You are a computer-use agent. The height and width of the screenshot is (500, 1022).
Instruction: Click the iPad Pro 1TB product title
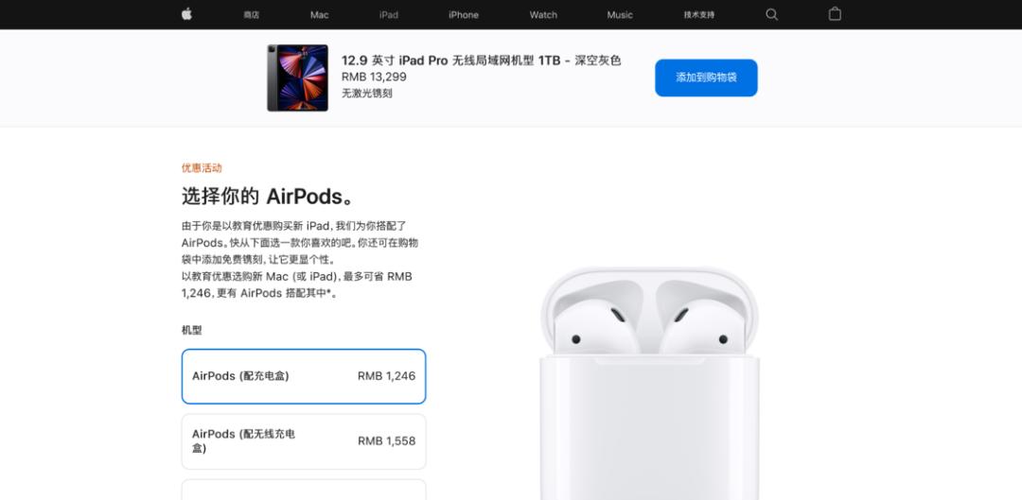pos(481,60)
